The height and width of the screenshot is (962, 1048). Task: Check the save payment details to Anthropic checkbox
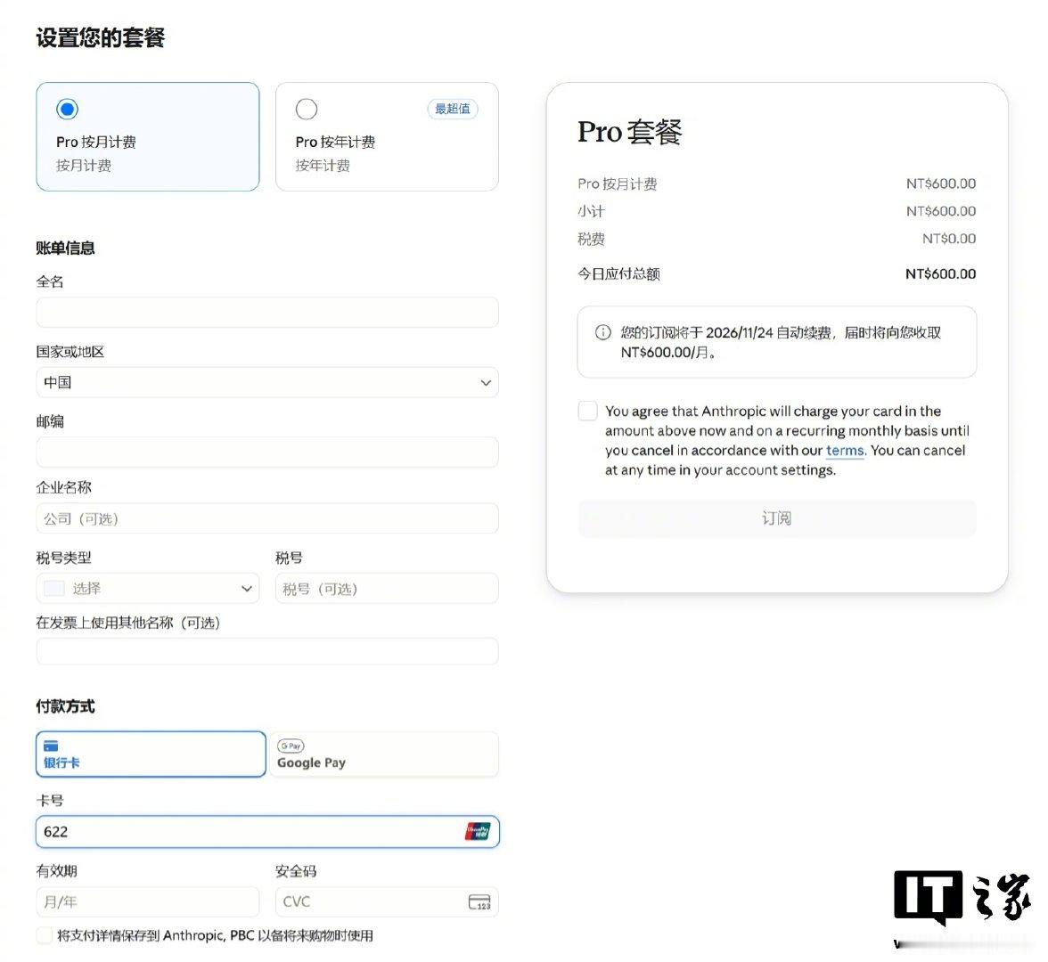tap(45, 935)
